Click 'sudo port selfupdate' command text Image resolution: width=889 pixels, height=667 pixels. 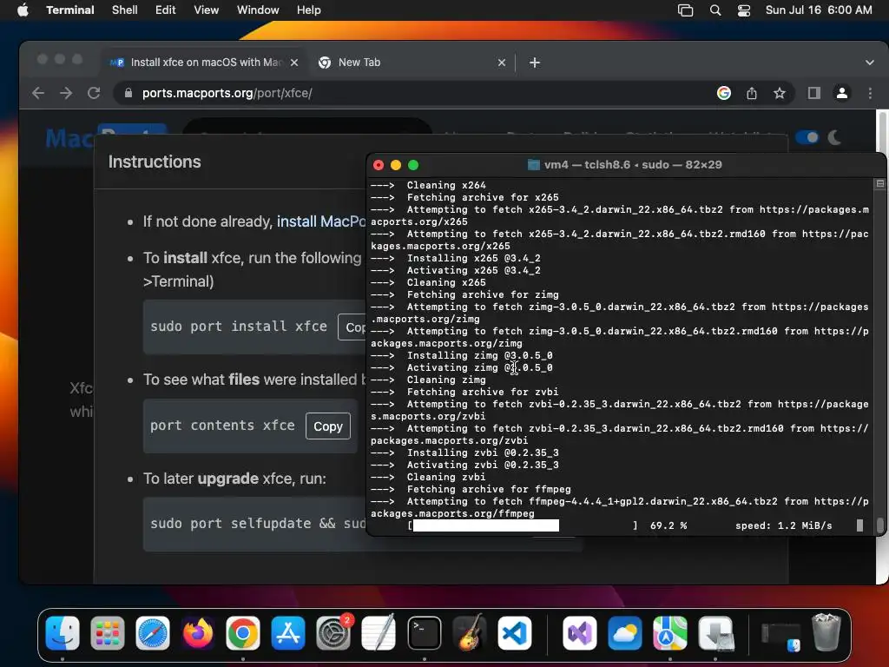pyautogui.click(x=257, y=524)
